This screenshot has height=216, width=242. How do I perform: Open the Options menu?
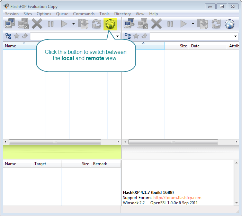click(44, 14)
